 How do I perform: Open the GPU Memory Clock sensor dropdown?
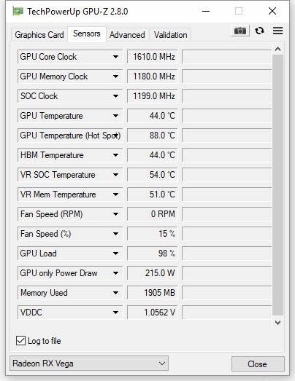click(x=115, y=76)
